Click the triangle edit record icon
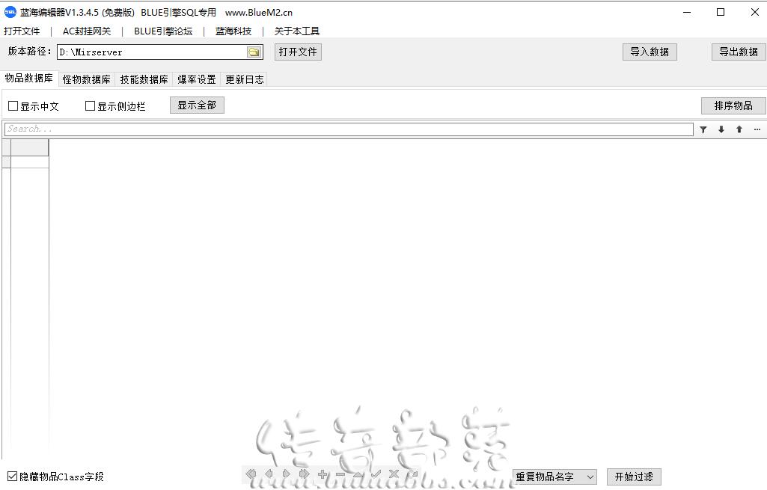The height and width of the screenshot is (490, 767). point(358,474)
